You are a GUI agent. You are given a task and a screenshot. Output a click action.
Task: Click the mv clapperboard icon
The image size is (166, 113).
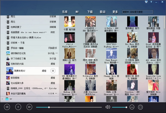click(x=7, y=99)
